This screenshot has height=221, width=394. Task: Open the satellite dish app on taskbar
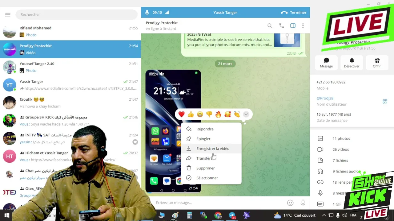point(246,215)
